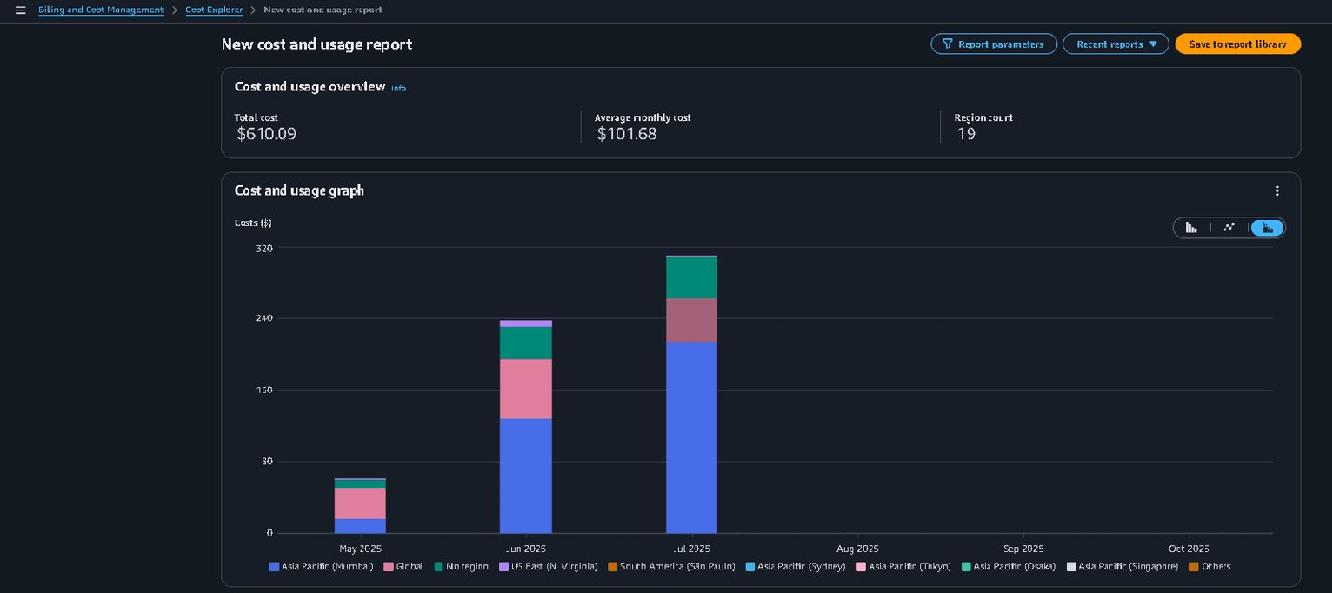
Task: Click the Aug 2025 axis label
Action: 857,548
